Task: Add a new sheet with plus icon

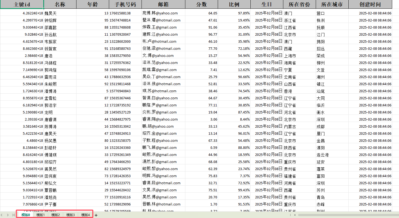Action: (x=96, y=215)
